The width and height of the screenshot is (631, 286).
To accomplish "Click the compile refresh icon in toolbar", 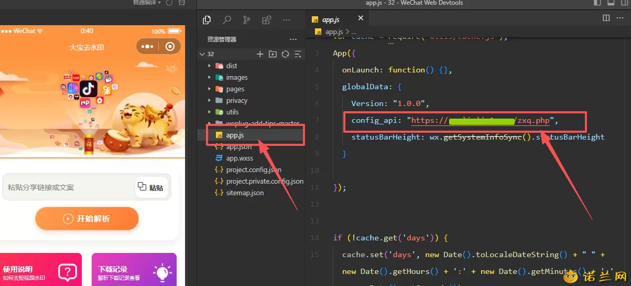I will [169, 3].
